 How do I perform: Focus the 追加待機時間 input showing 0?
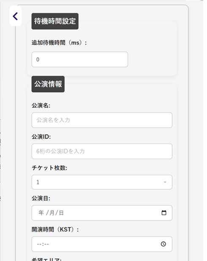[80, 59]
